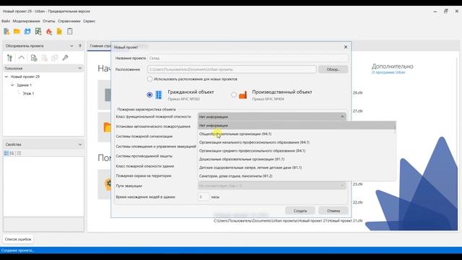Open the 'О программе Urban' link

tap(388, 72)
